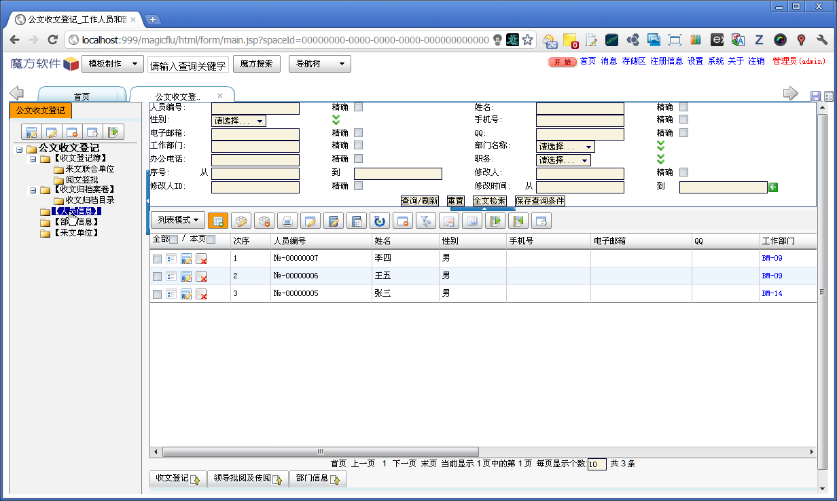This screenshot has height=501, width=837.
Task: Open the 部门名称 请选择 dropdown
Action: coord(565,147)
